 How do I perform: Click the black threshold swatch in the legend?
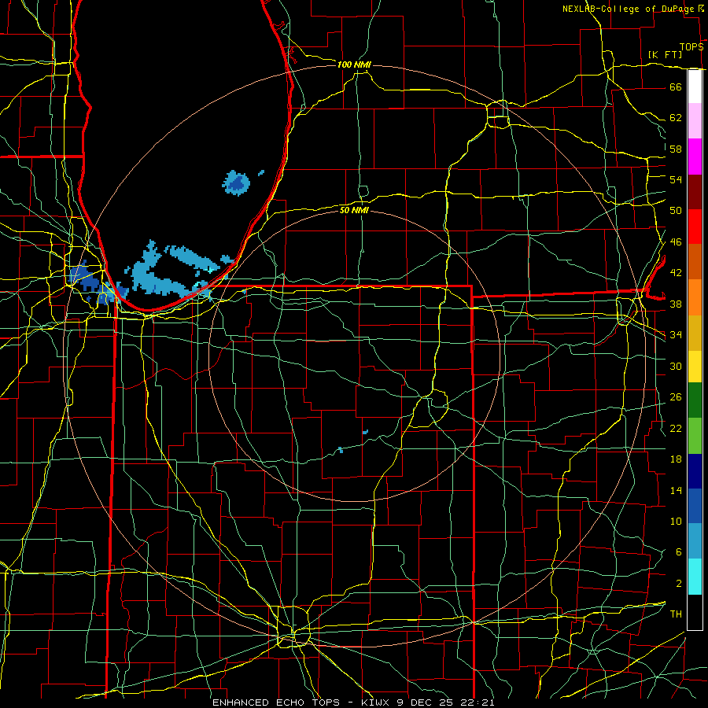(695, 612)
